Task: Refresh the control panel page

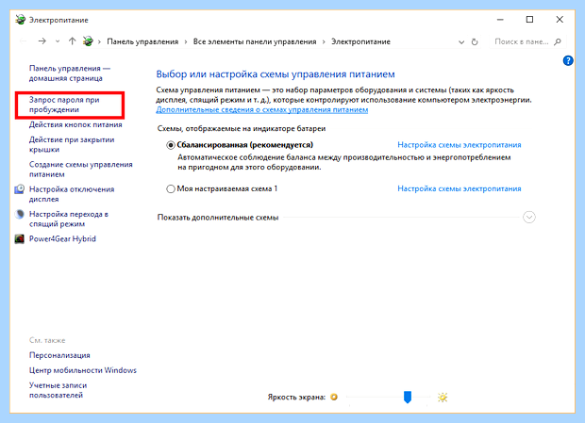Action: click(475, 41)
